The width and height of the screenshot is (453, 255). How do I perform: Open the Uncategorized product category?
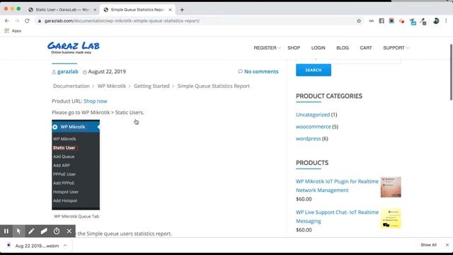[x=313, y=115]
